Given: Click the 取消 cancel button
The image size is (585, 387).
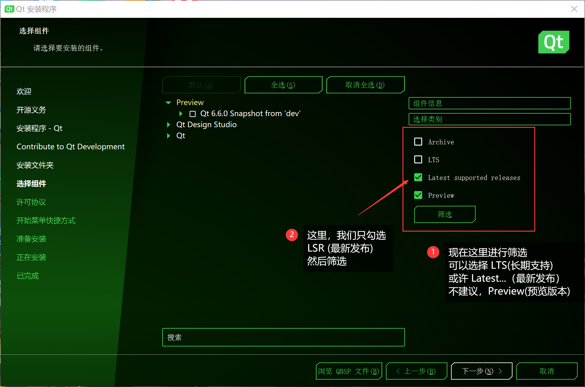Looking at the screenshot, I should pos(547,371).
